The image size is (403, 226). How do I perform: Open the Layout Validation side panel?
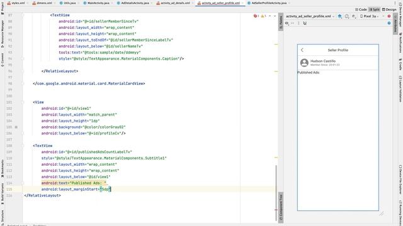point(400,89)
